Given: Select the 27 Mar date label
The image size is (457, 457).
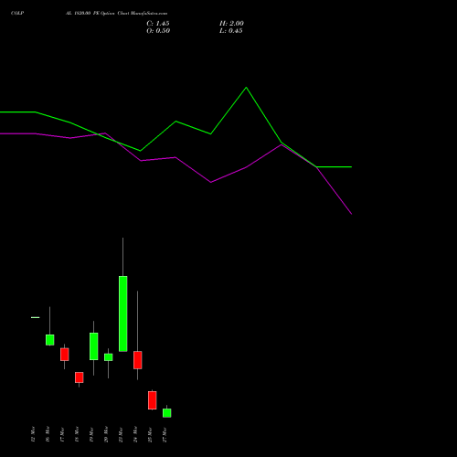Looking at the screenshot, I should point(165,434).
